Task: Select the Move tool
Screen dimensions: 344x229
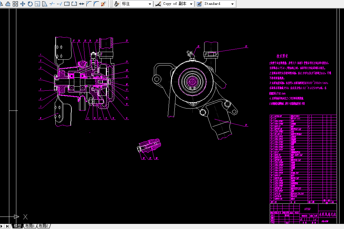Action: coord(23,4)
